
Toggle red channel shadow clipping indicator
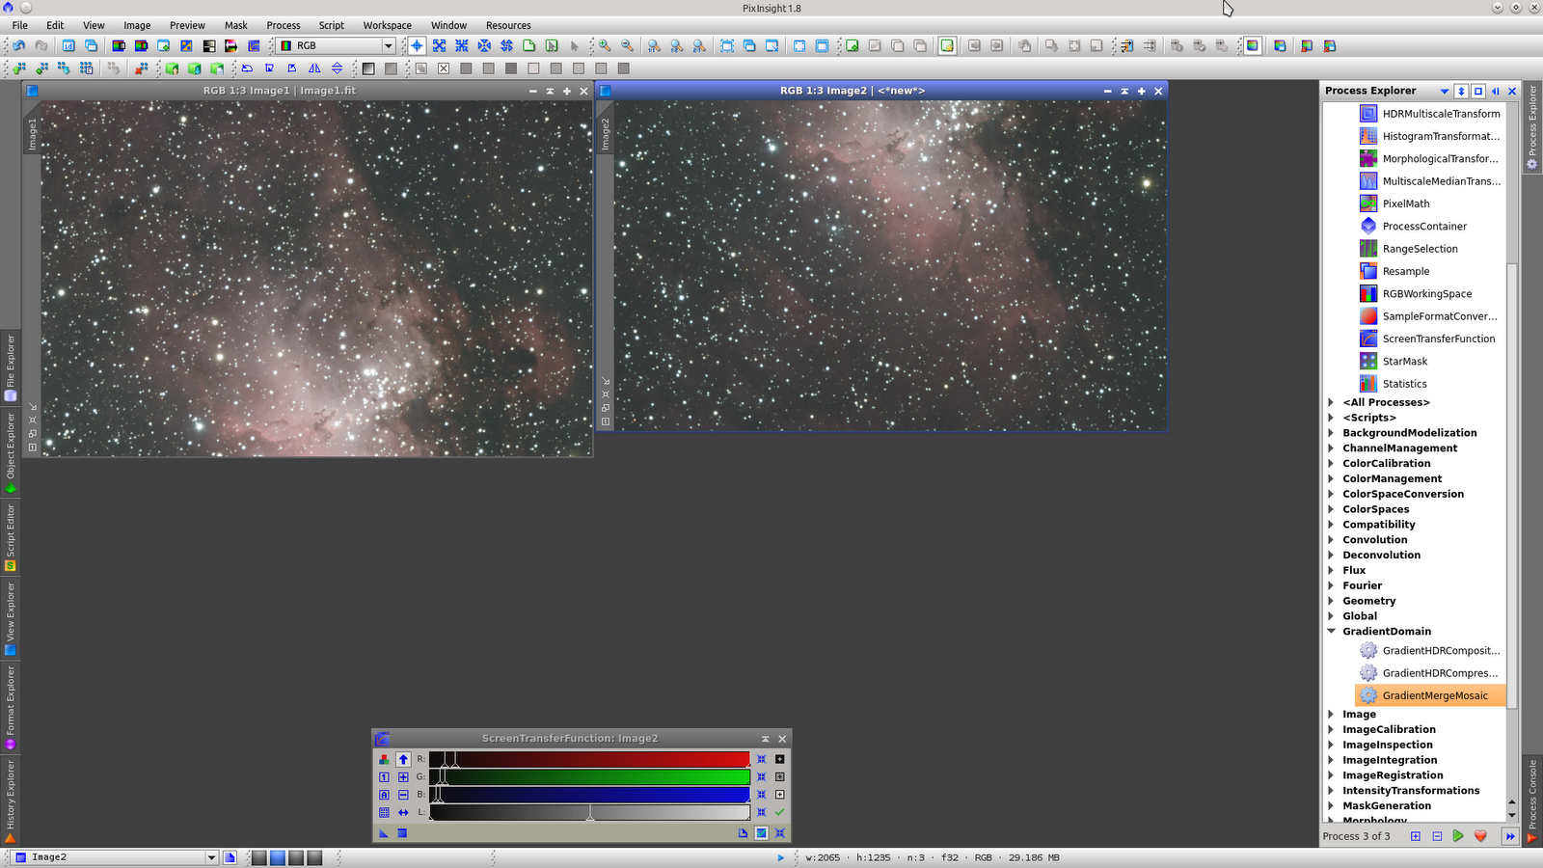coord(780,759)
